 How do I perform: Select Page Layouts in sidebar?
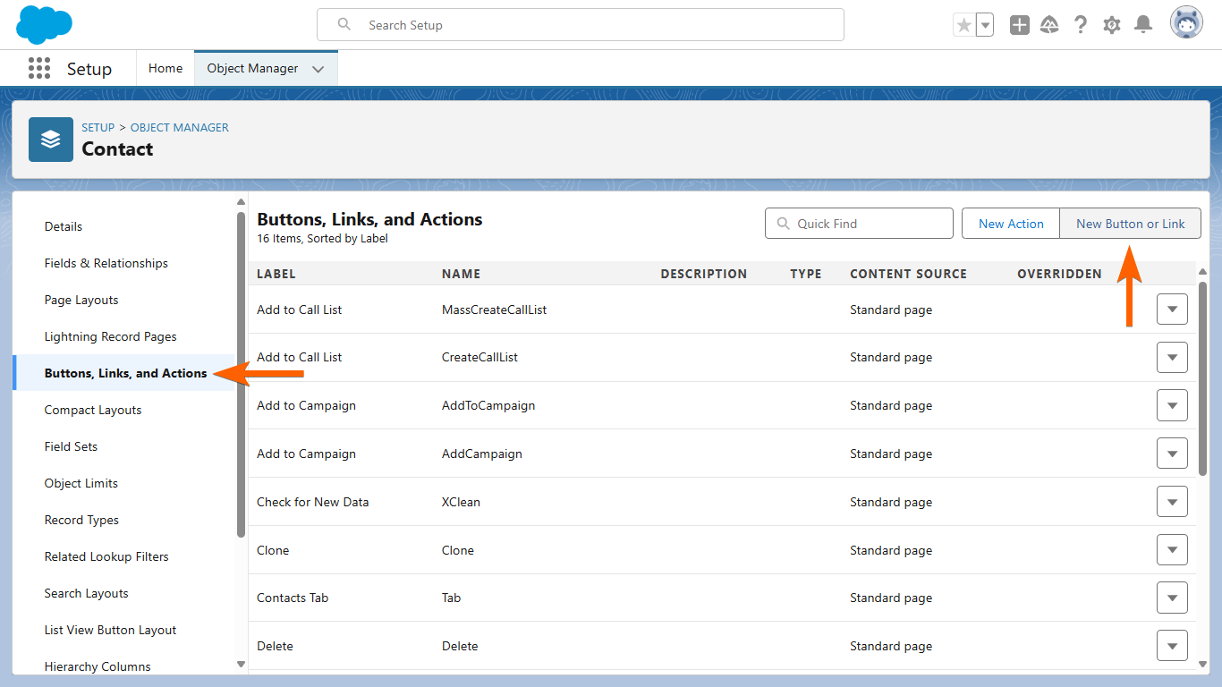click(x=81, y=300)
